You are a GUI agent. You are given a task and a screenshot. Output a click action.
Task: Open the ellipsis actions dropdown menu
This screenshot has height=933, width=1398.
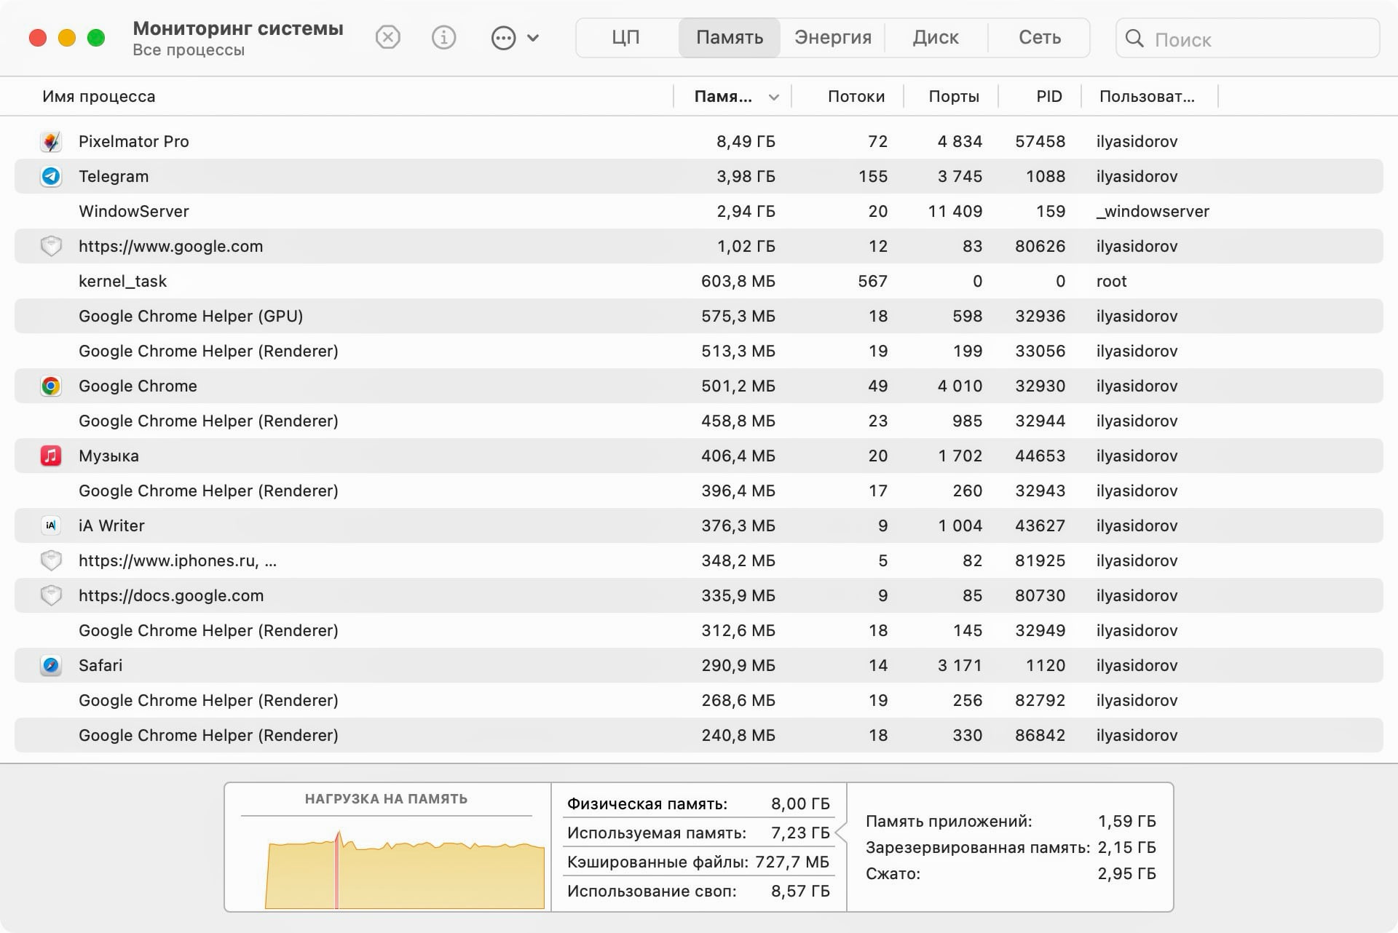point(503,38)
